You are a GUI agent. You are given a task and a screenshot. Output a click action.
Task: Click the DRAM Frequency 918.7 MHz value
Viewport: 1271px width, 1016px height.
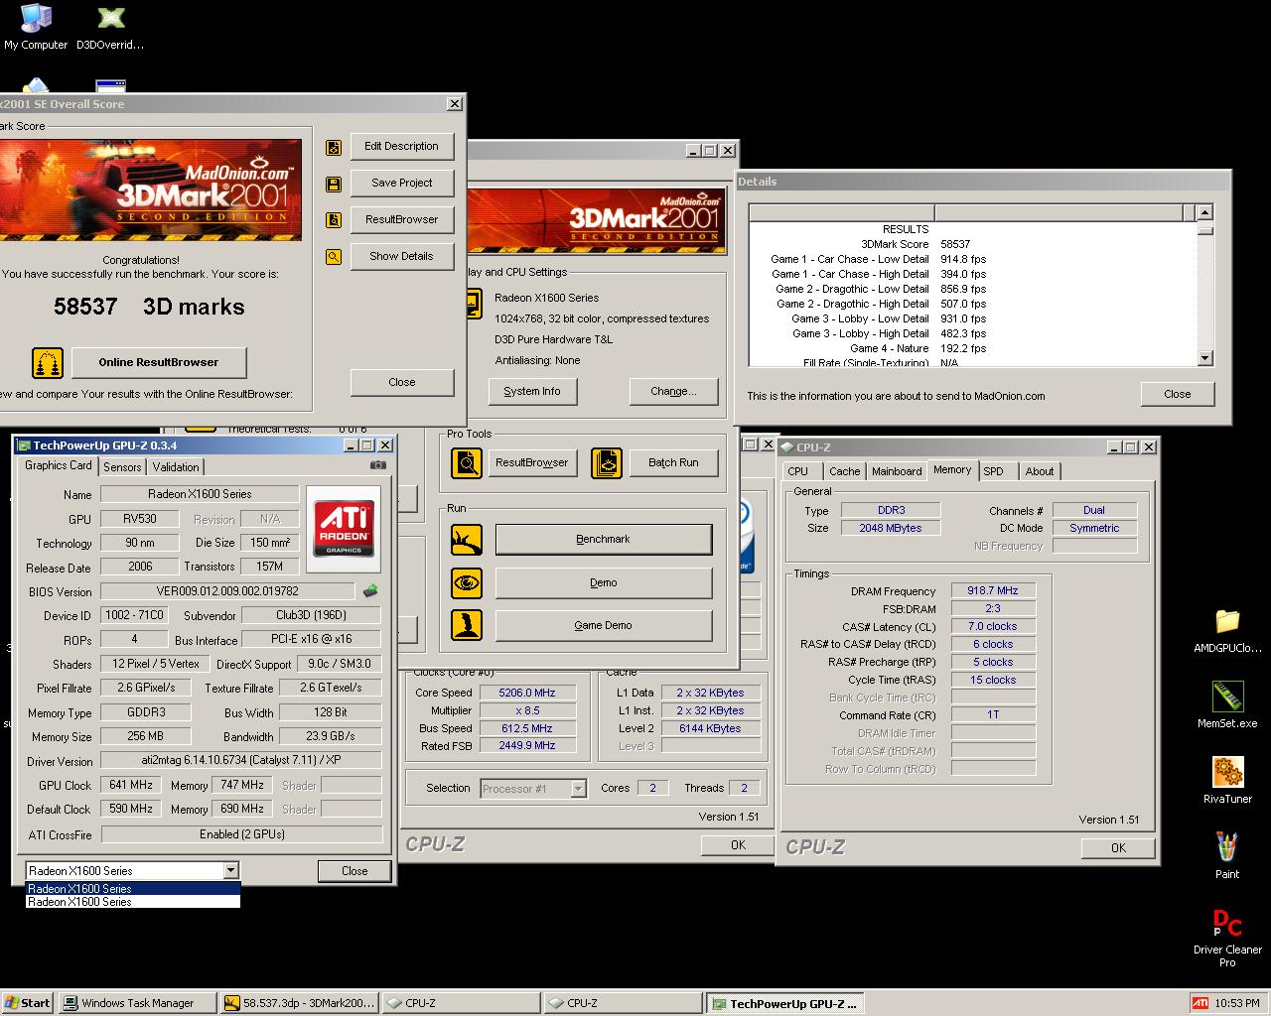[x=993, y=590]
